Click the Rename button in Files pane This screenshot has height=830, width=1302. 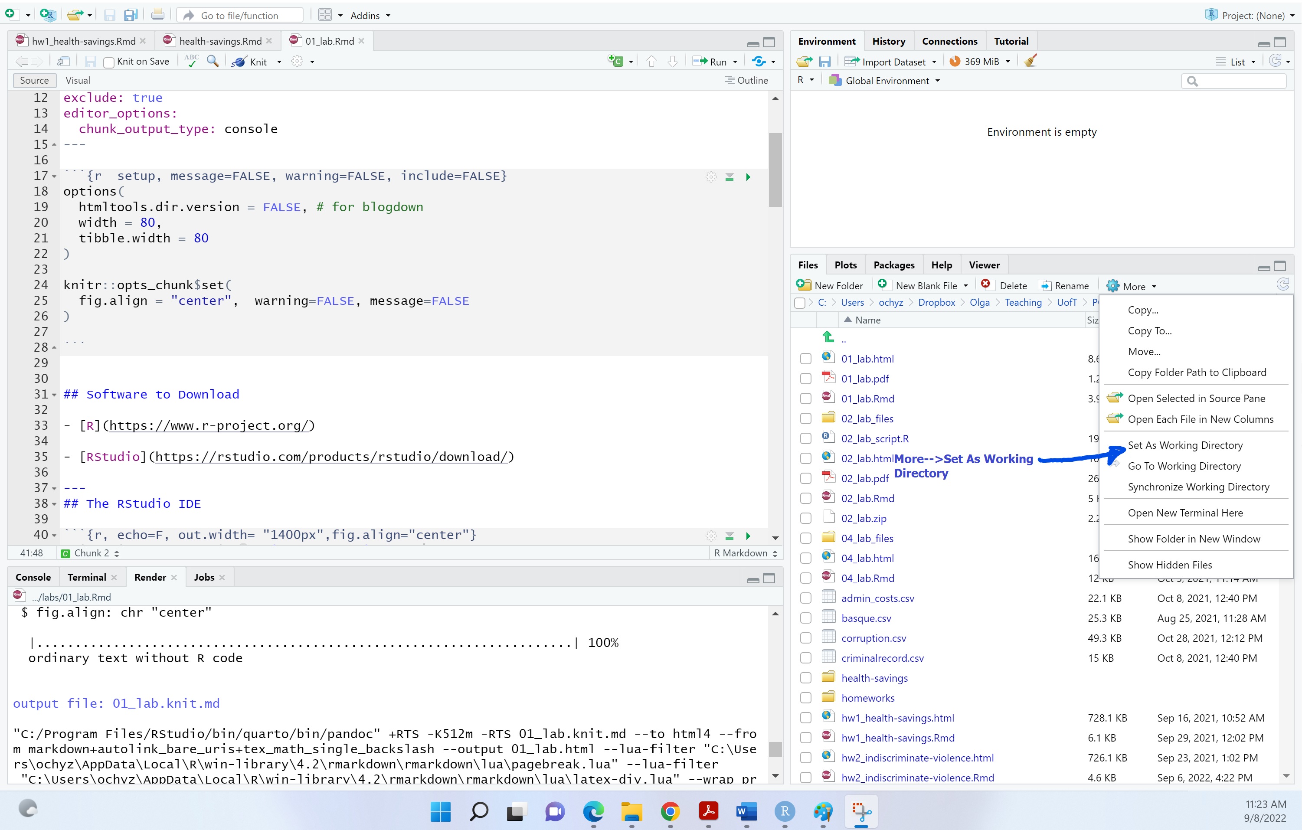pos(1063,285)
